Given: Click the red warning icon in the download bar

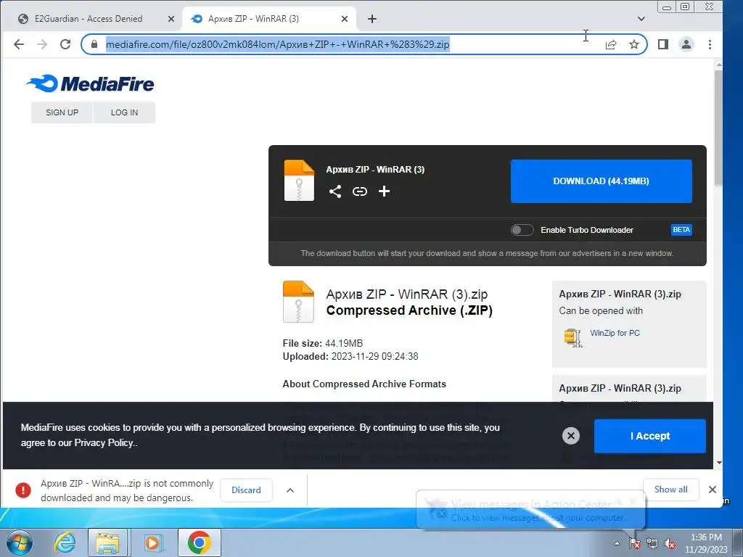Looking at the screenshot, I should point(22,490).
